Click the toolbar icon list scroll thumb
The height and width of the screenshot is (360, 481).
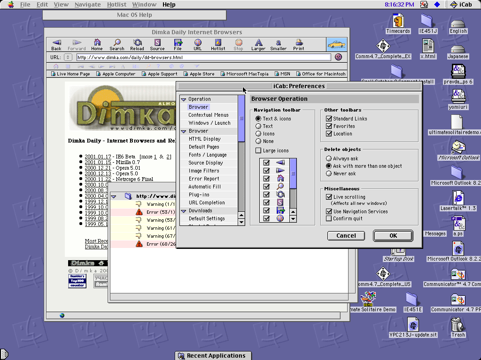pos(293,173)
